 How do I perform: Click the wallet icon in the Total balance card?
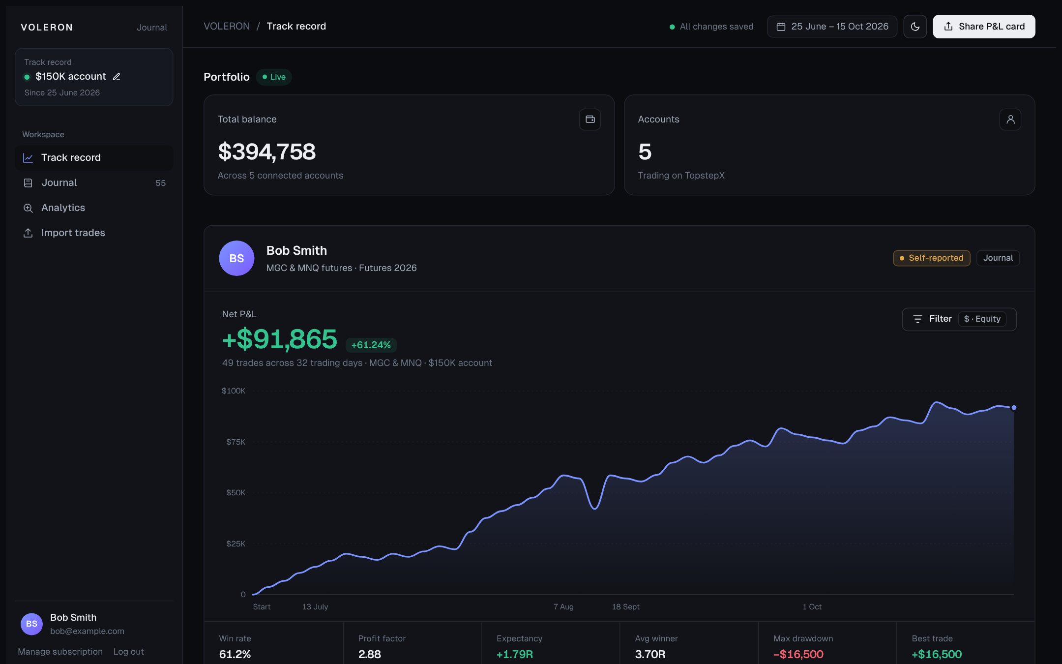pos(590,120)
